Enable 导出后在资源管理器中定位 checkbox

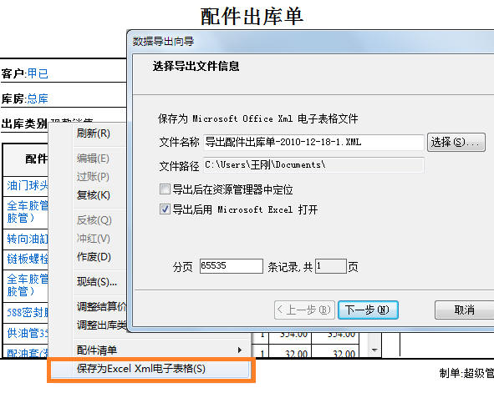[166, 189]
